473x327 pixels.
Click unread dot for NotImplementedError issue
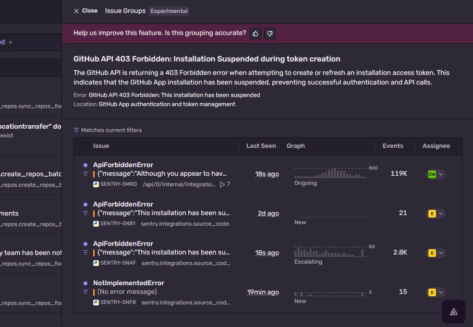point(85,283)
